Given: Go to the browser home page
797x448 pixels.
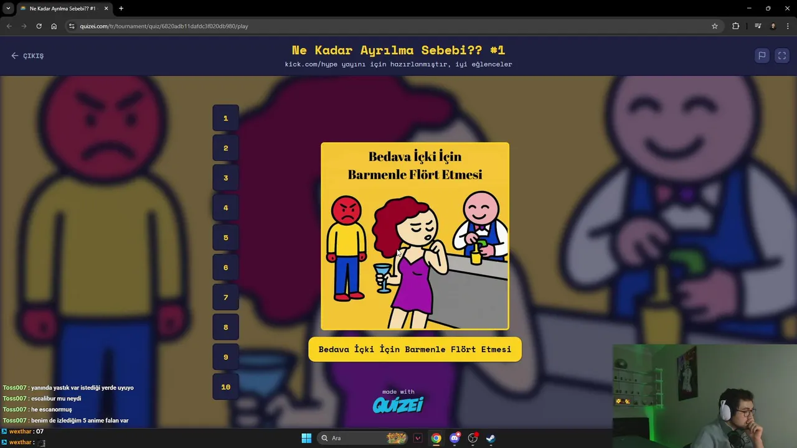Looking at the screenshot, I should pos(54,26).
